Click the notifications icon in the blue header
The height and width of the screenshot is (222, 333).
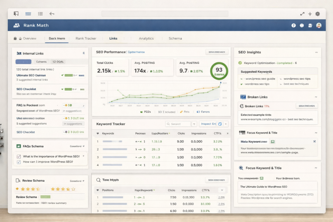(x=310, y=25)
